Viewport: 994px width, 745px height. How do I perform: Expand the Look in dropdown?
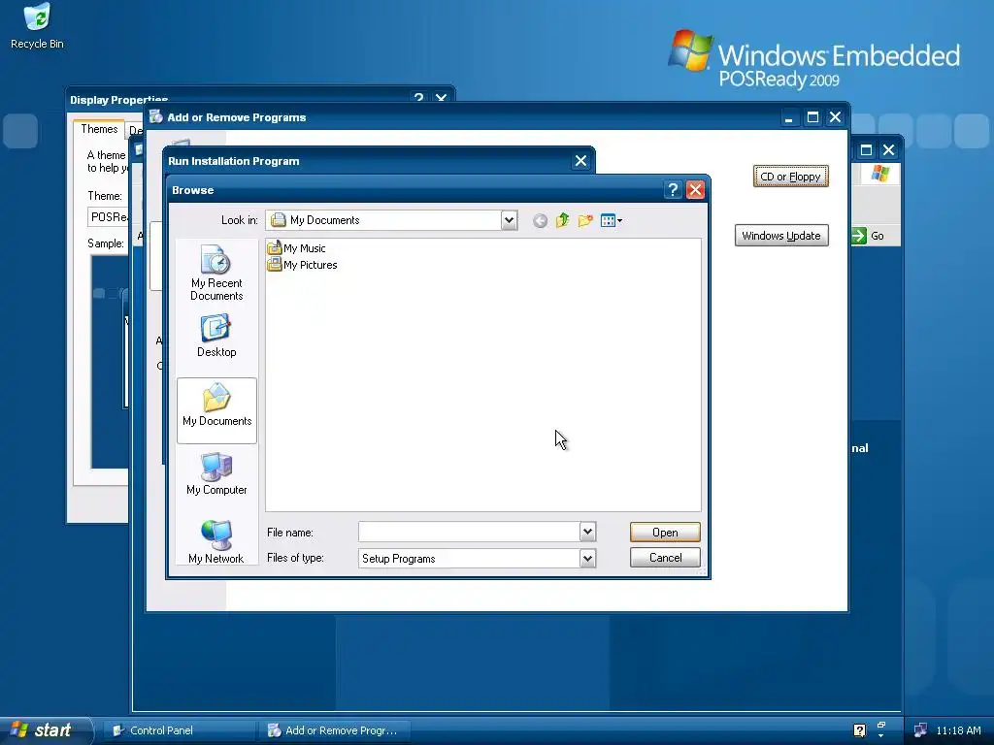pos(509,220)
